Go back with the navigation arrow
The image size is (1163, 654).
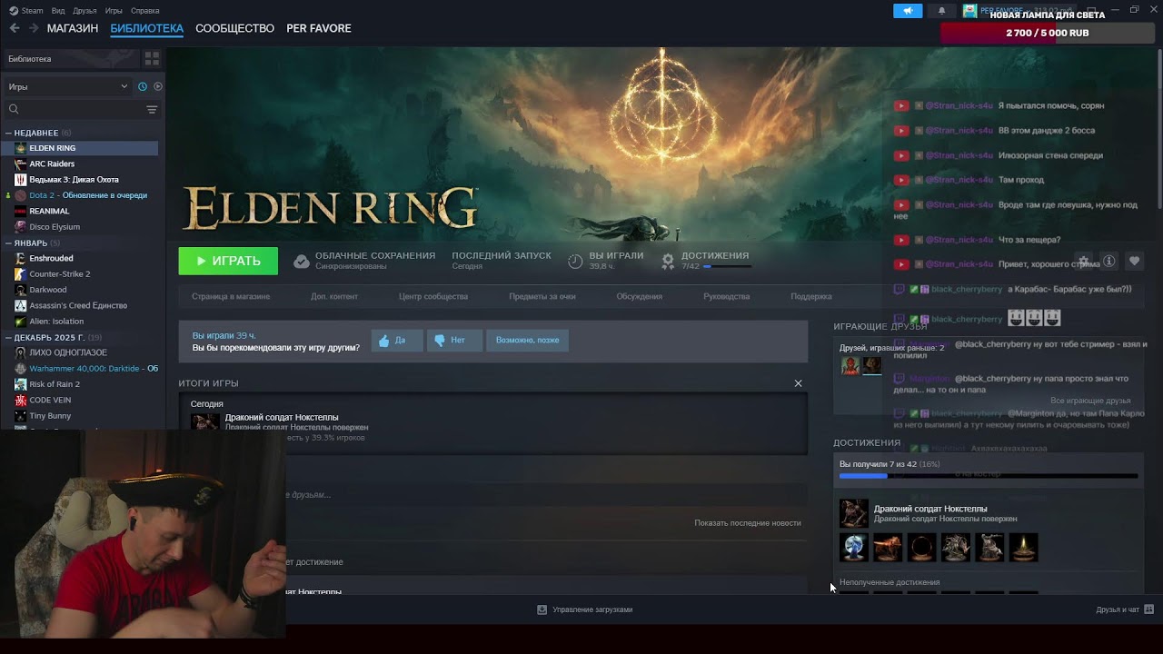pyautogui.click(x=15, y=28)
